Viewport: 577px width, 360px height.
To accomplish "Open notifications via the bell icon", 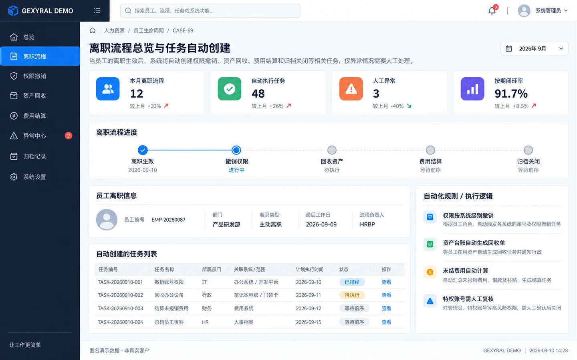I will click(492, 11).
